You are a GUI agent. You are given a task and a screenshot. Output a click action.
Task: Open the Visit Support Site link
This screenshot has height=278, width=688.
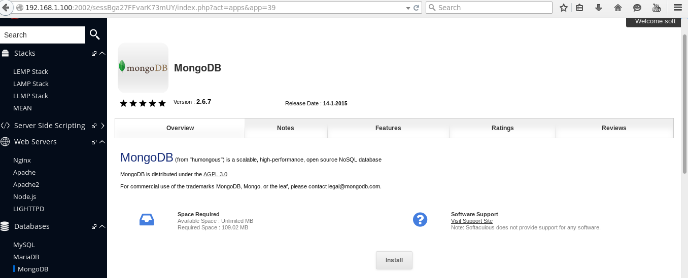[472, 221]
